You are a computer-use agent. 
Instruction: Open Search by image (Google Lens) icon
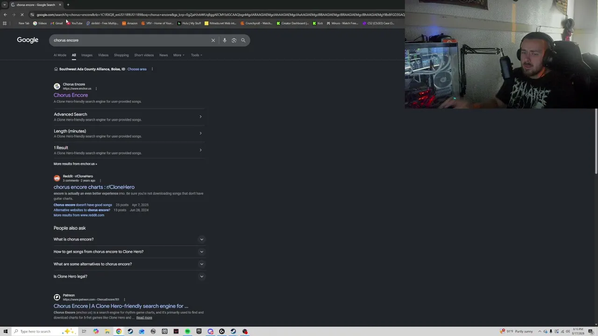234,40
